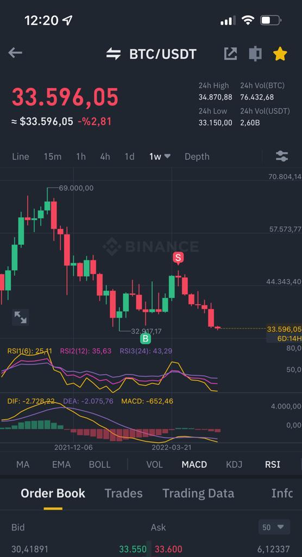Switch to 1d interval
Viewport: 302px width, 557px height.
129,157
